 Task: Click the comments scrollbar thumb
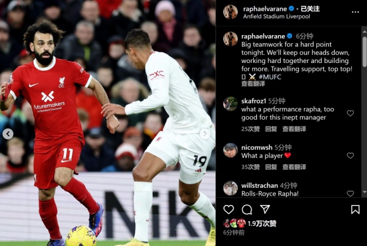[x=364, y=52]
